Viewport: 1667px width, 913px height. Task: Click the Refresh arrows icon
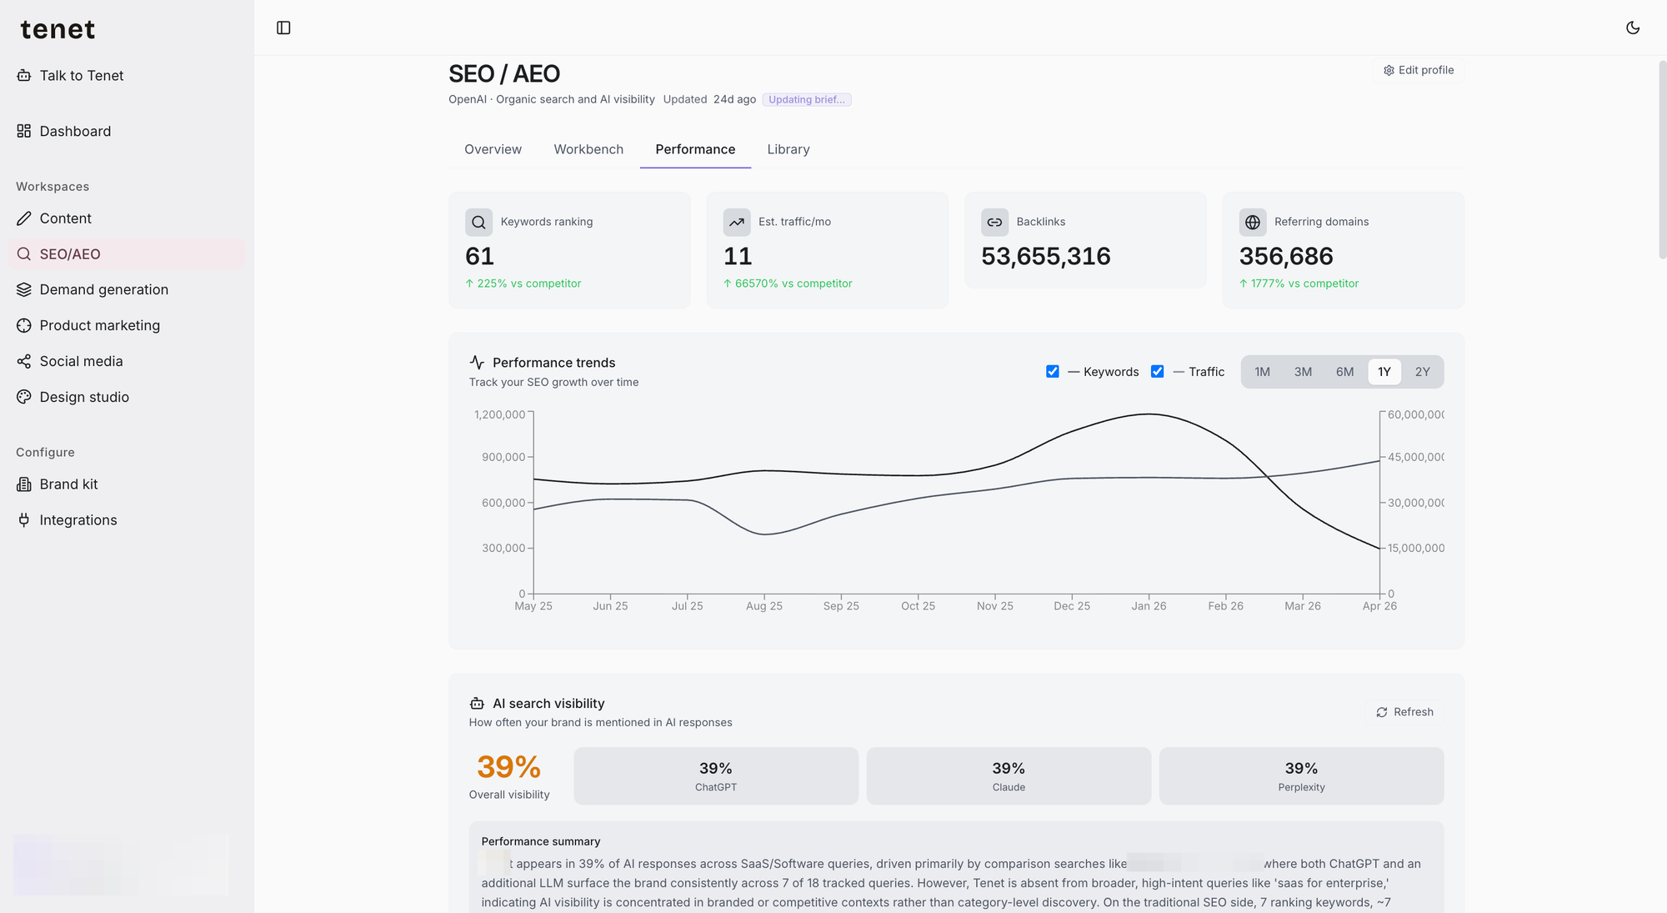click(1382, 712)
